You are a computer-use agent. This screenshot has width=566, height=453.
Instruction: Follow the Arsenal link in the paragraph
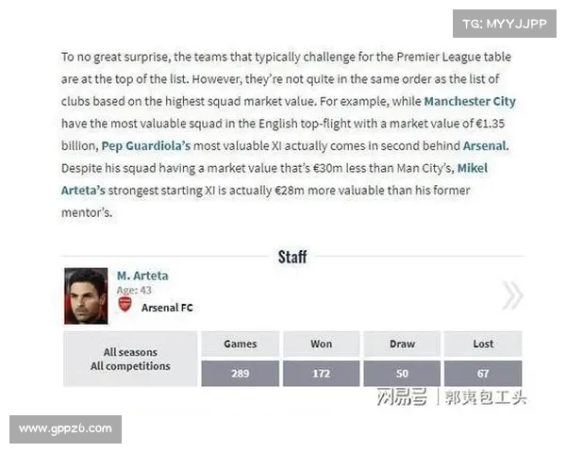(484, 146)
